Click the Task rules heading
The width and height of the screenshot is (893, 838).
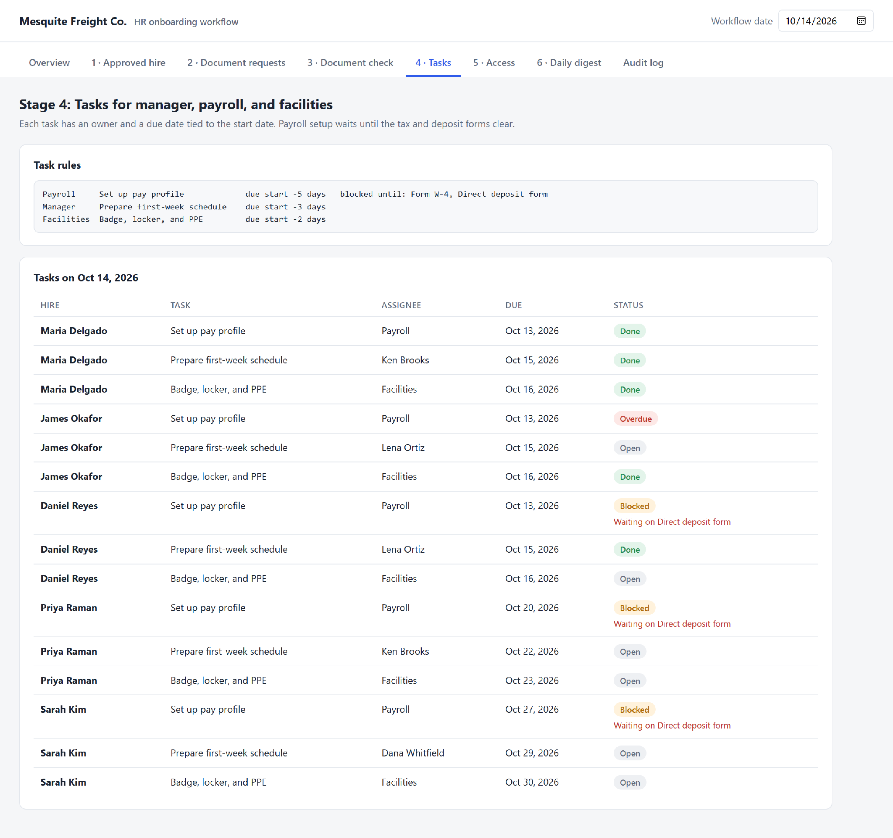coord(57,165)
